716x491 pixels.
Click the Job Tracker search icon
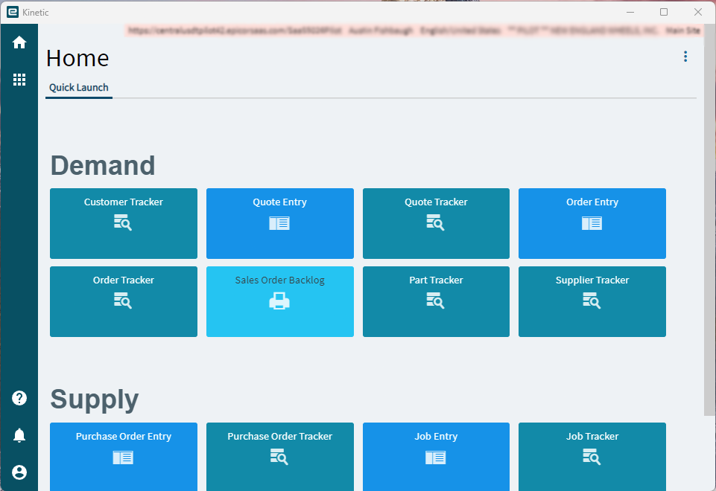[x=592, y=457]
